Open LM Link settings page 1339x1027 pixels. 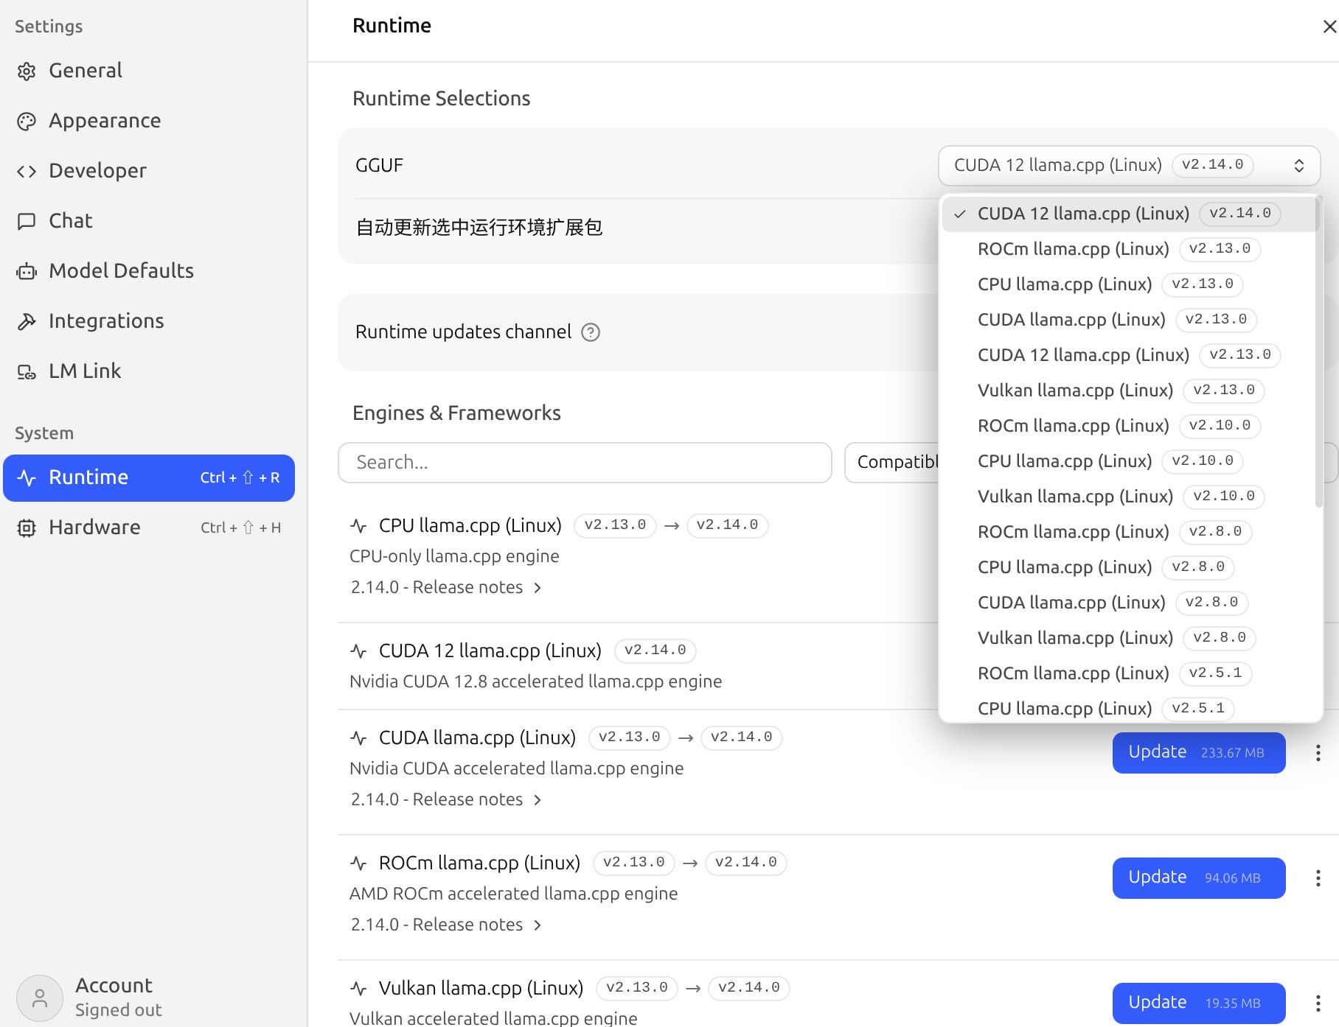(149, 371)
